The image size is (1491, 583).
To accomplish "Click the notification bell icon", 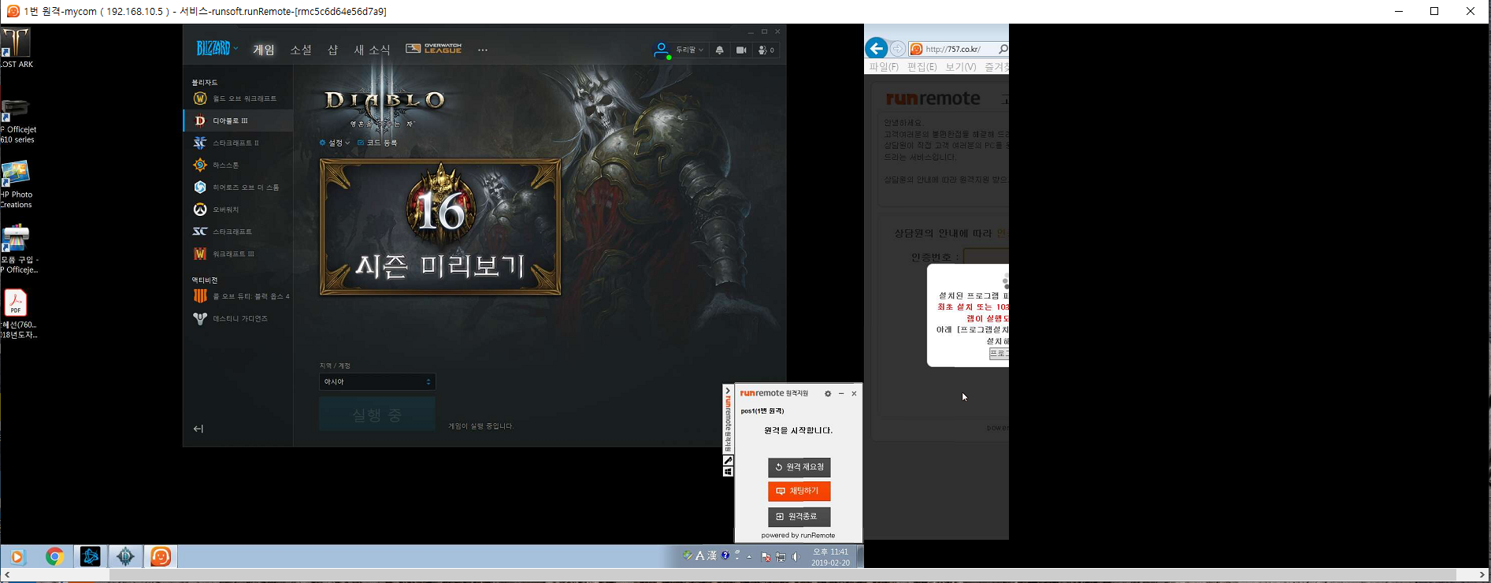I will 719,50.
